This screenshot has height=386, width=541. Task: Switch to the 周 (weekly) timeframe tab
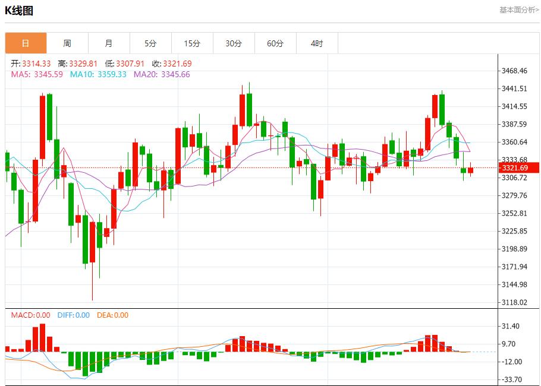click(67, 43)
